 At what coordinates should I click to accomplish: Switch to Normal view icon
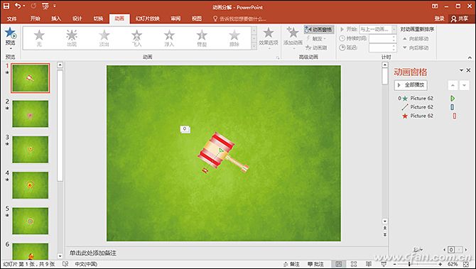click(339, 264)
